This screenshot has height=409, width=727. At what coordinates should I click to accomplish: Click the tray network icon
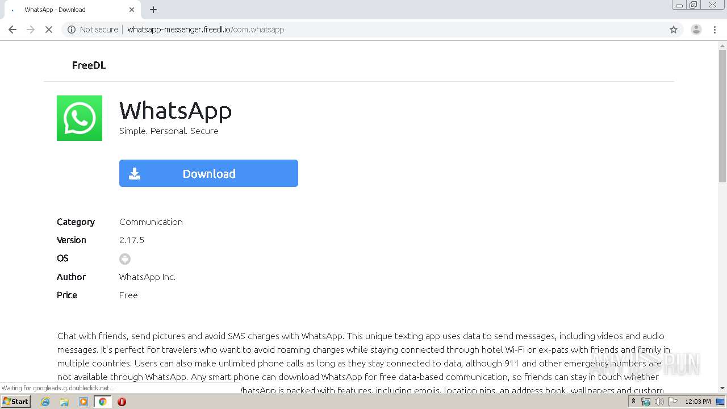click(646, 402)
